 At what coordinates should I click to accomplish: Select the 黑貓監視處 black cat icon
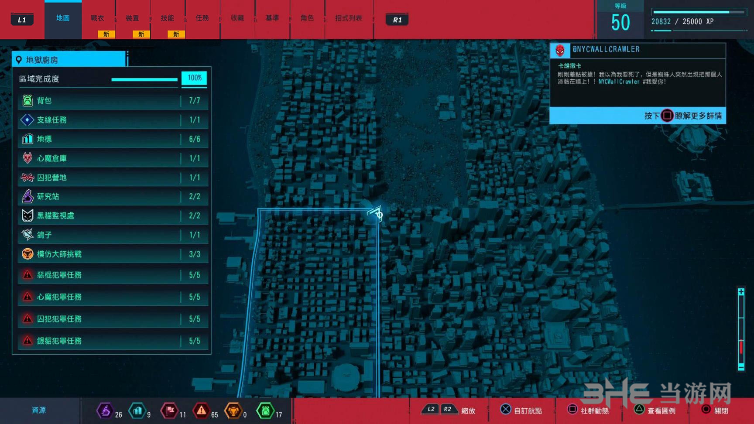27,215
